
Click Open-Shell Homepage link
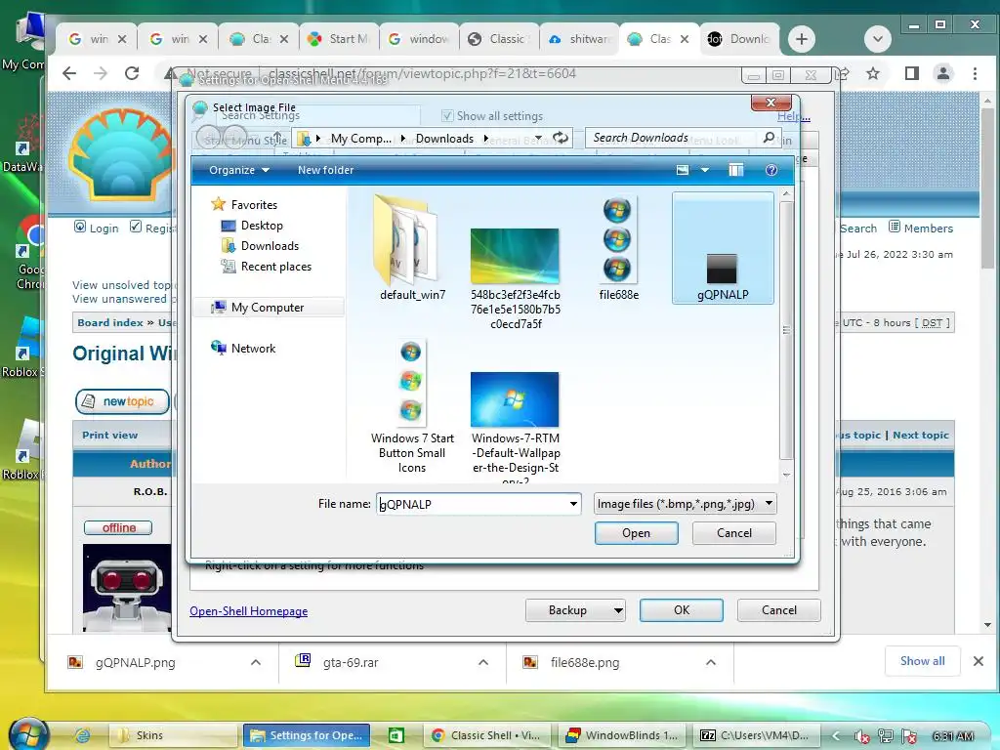[249, 611]
